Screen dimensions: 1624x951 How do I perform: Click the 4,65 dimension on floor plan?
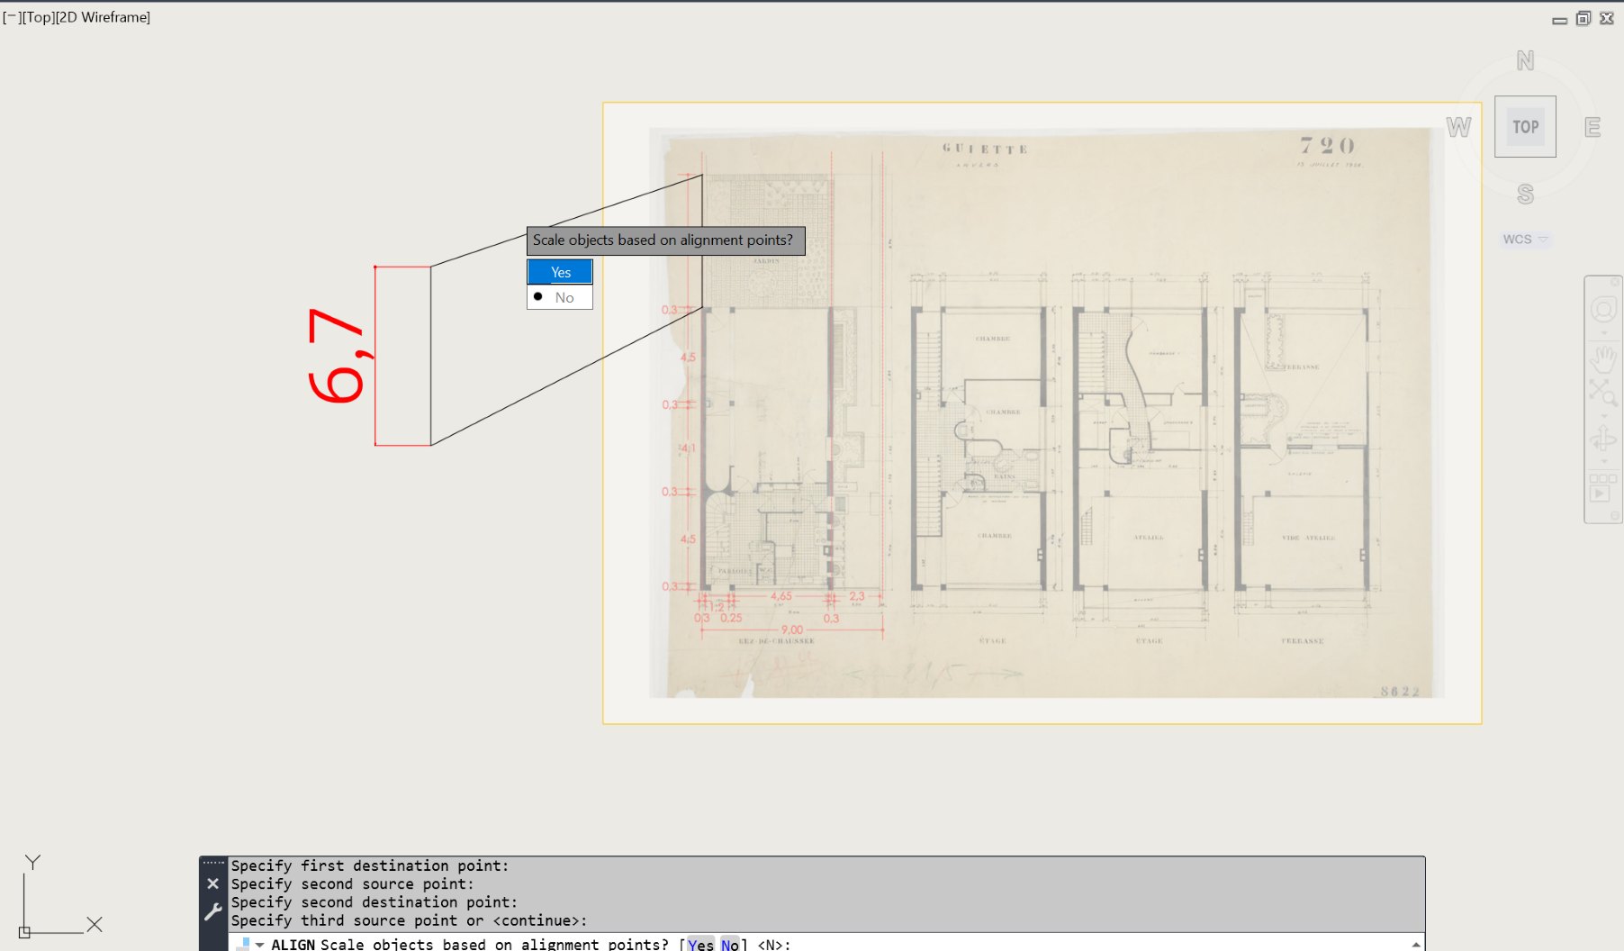click(x=780, y=596)
